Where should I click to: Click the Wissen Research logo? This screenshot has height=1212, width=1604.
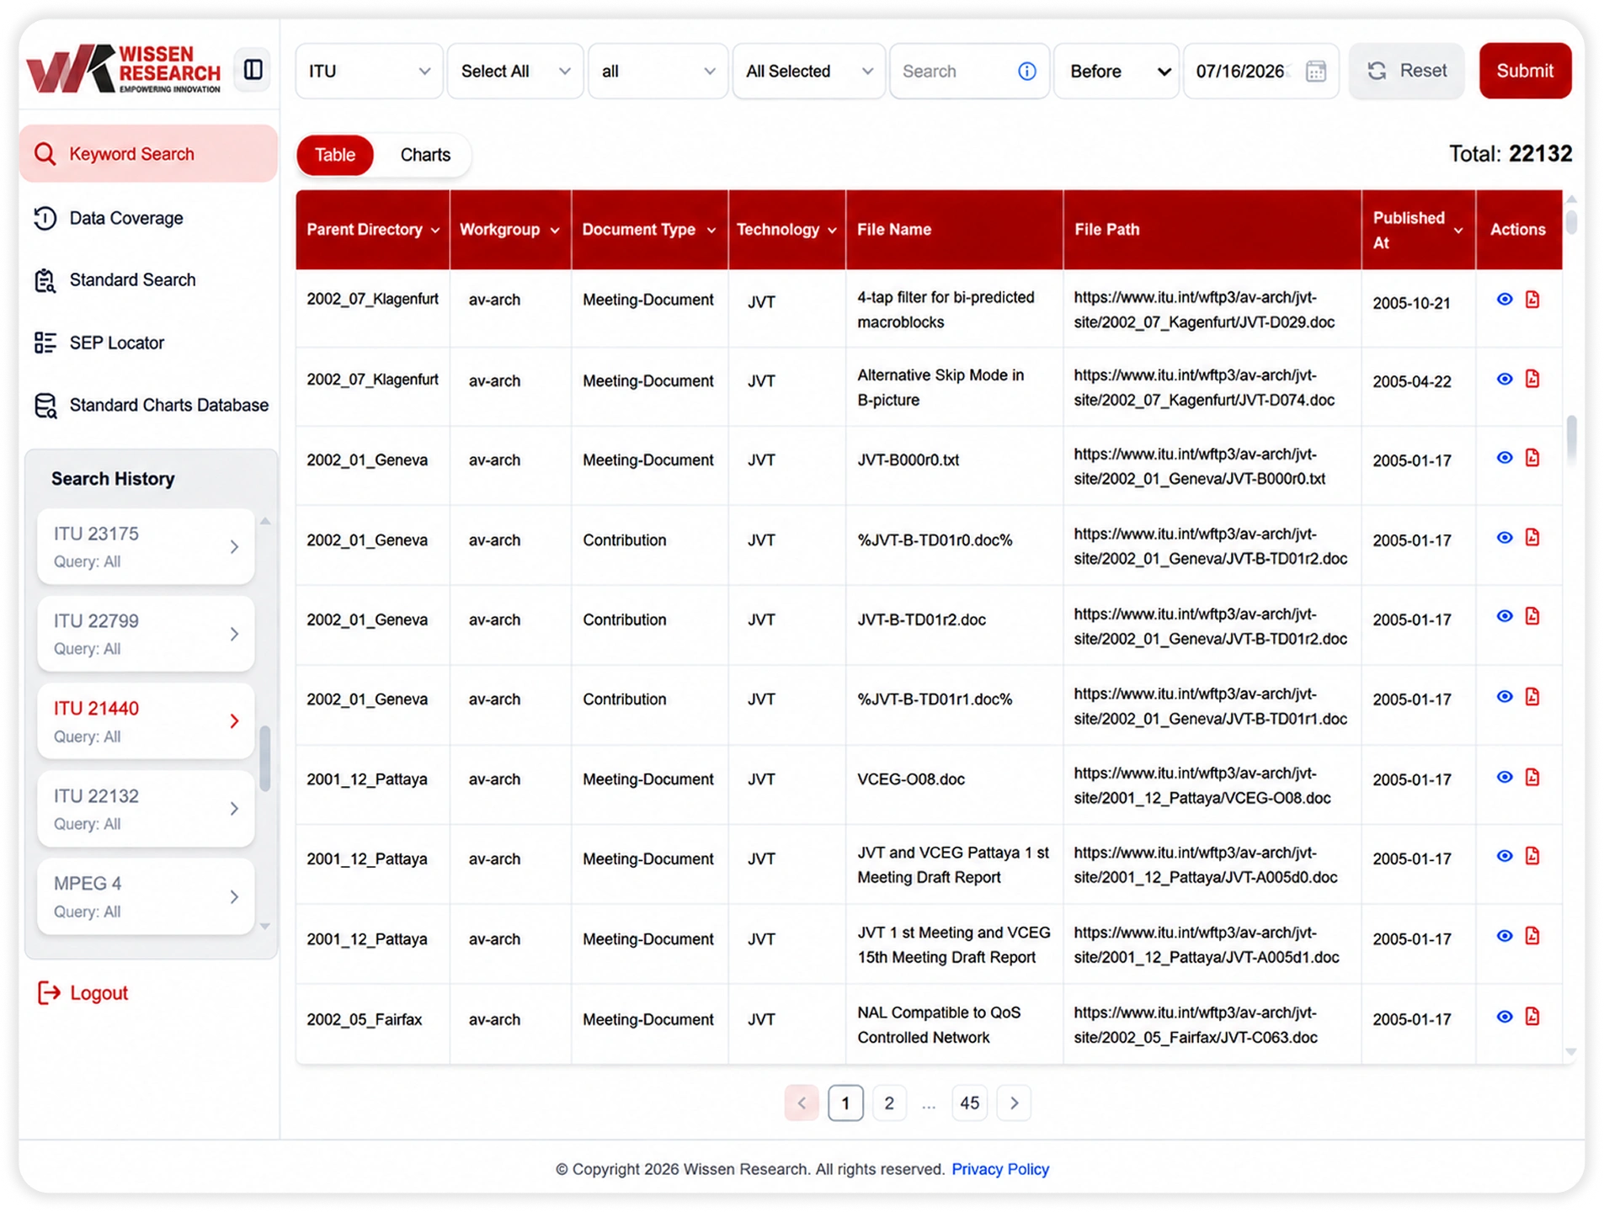coord(123,69)
